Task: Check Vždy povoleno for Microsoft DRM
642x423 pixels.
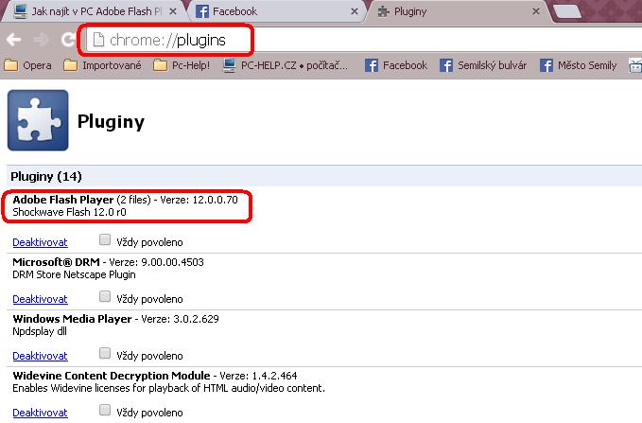Action: coord(105,296)
